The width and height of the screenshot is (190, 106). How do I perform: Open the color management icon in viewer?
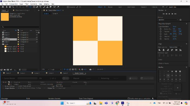(79, 69)
